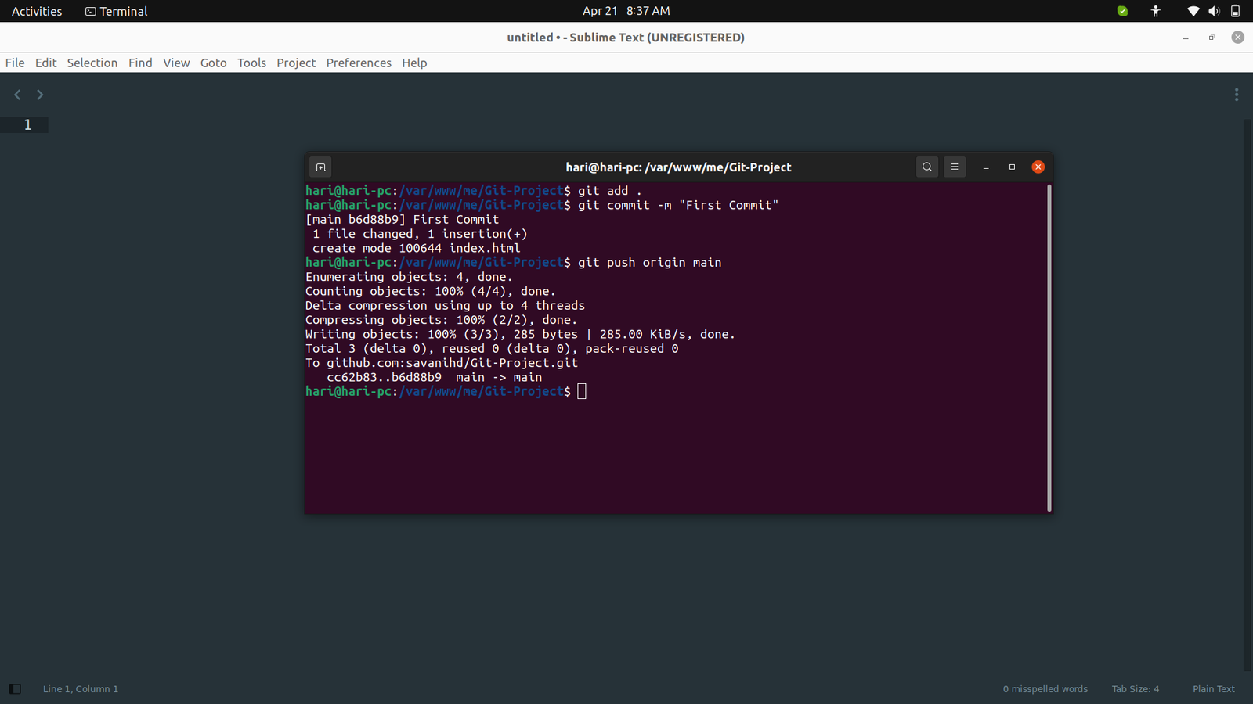The height and width of the screenshot is (704, 1253).
Task: Click the Wi-Fi network icon
Action: tap(1193, 11)
